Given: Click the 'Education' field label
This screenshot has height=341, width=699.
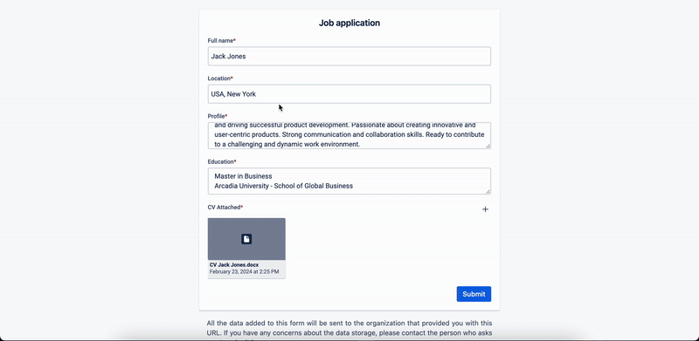Looking at the screenshot, I should (x=222, y=161).
